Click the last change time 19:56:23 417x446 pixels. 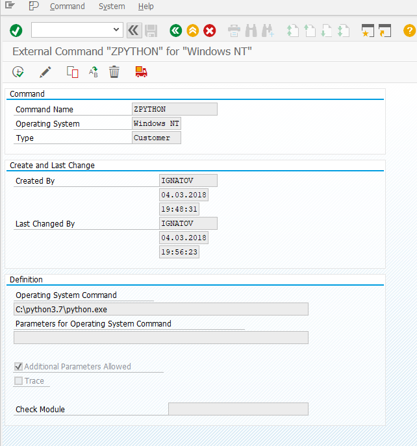(179, 252)
